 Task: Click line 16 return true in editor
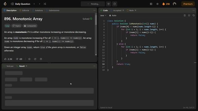tap(123, 64)
